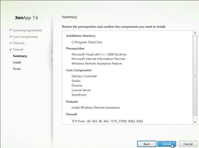
Task: Select the Firewall wizard step
Action: pyautogui.click(x=18, y=50)
